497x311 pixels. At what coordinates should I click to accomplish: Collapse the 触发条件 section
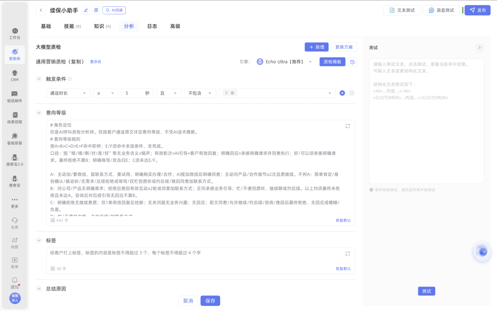coord(39,79)
